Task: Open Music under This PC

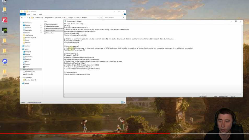Action: [x=26, y=62]
